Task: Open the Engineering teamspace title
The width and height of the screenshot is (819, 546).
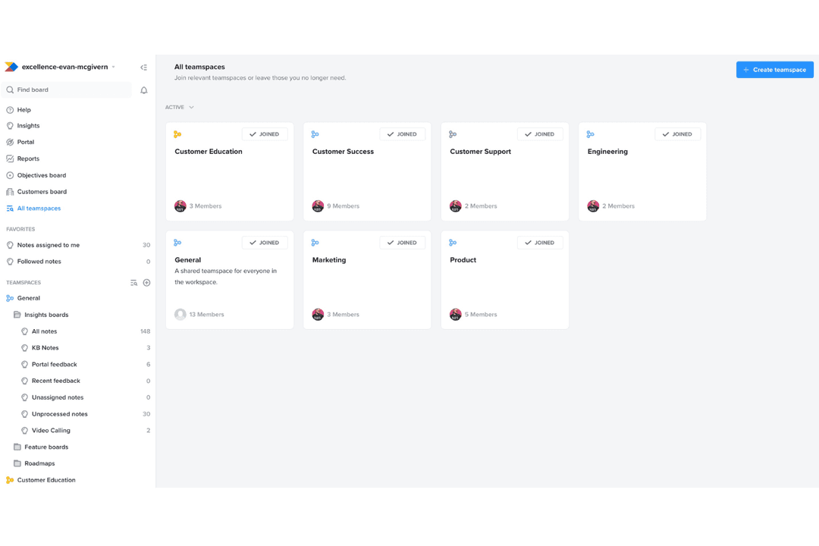Action: [x=607, y=152]
